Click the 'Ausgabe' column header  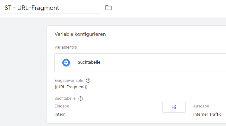coord(201,106)
